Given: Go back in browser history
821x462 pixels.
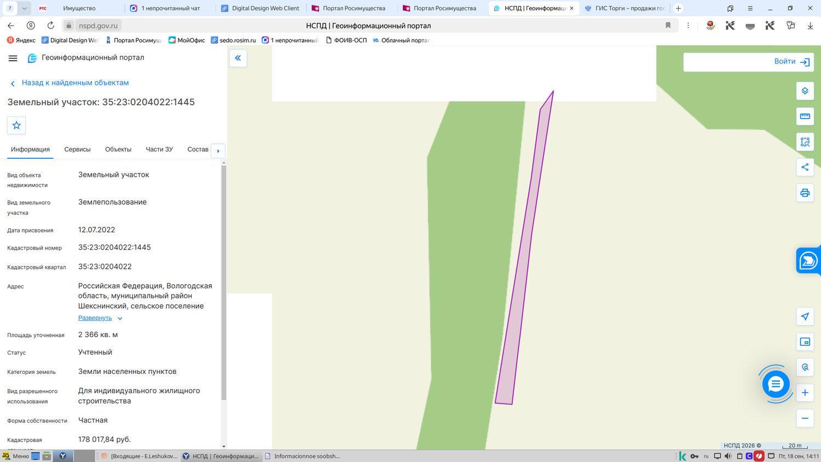Looking at the screenshot, I should (x=11, y=25).
